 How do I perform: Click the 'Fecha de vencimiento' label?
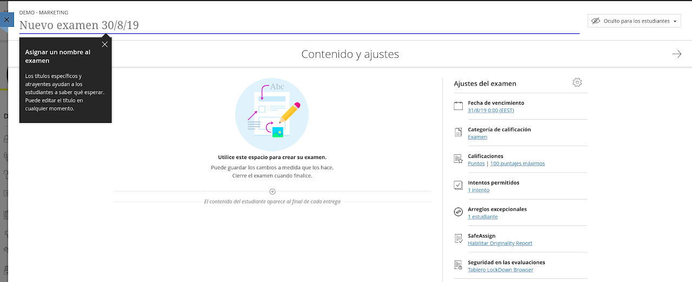(x=496, y=103)
